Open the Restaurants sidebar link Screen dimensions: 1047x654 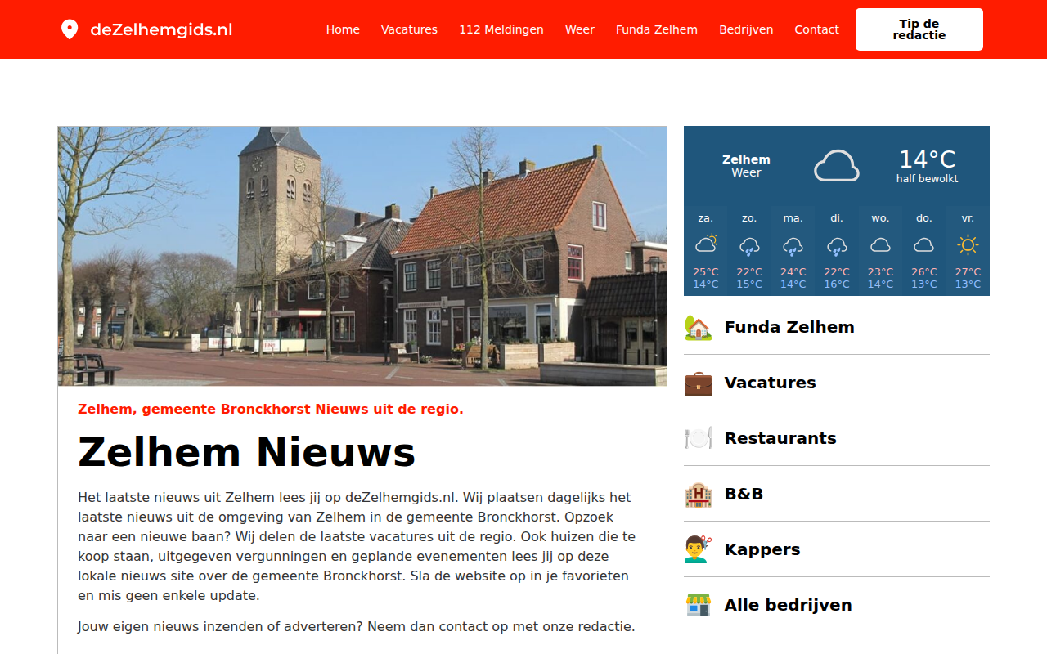[x=780, y=438]
